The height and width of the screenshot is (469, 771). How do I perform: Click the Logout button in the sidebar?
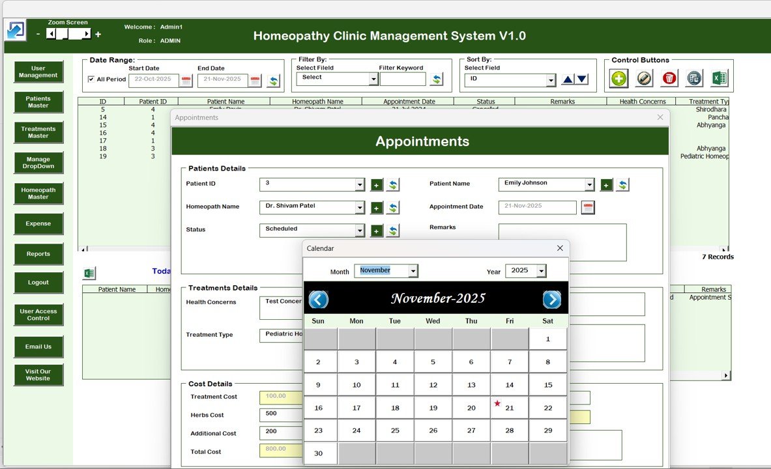coord(38,282)
